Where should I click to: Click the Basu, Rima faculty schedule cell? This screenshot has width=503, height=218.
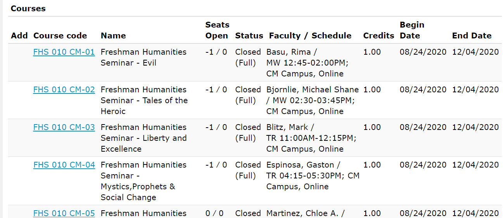(305, 63)
